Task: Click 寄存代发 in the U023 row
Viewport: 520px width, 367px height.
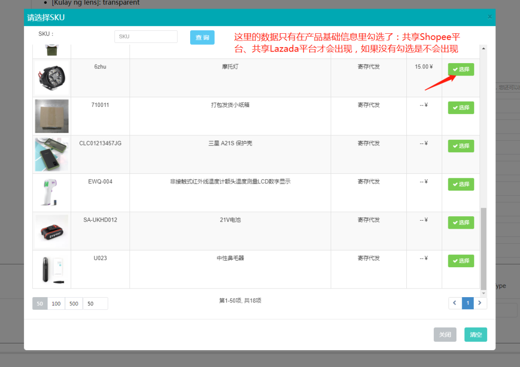Action: 369,258
